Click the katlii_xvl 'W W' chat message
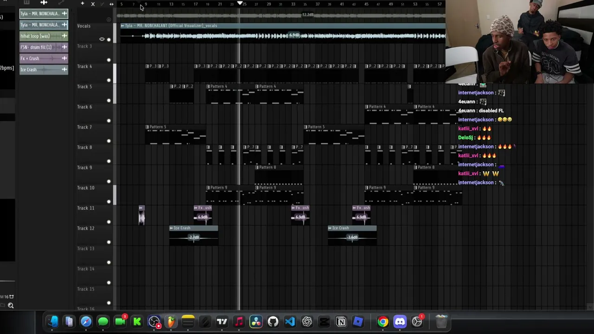 point(478,173)
